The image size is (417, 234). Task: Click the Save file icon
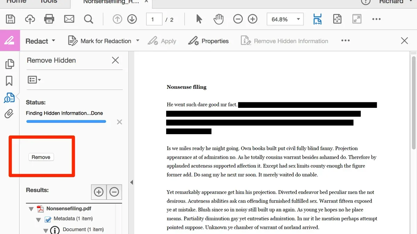point(10,19)
